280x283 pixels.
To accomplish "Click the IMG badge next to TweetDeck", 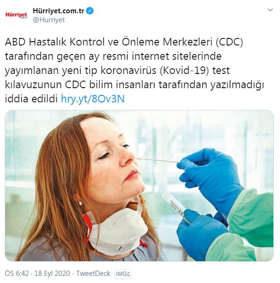I will (x=123, y=274).
